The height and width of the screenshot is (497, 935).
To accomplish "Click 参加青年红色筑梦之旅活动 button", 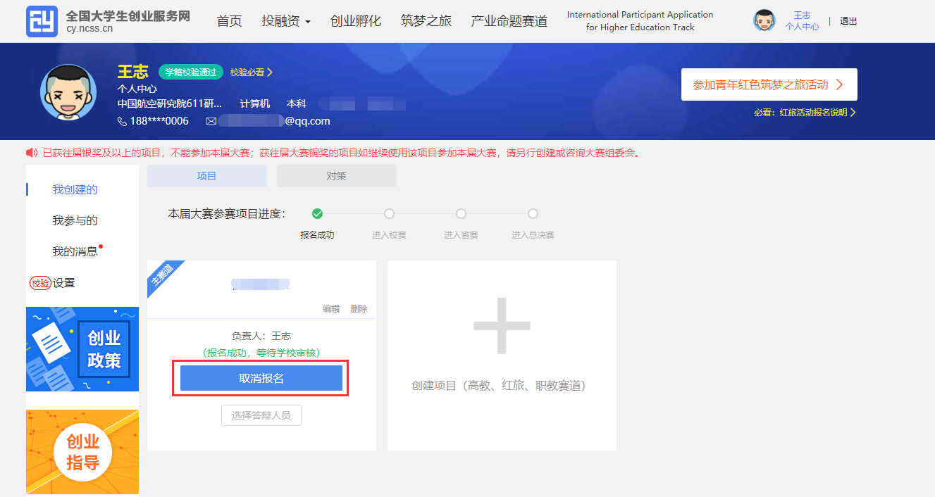I will tap(769, 84).
